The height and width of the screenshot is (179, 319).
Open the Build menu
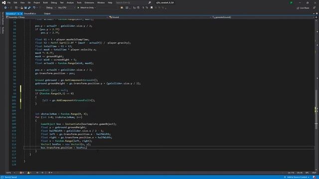tap(45, 2)
